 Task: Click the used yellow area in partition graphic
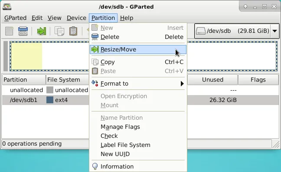point(26,56)
